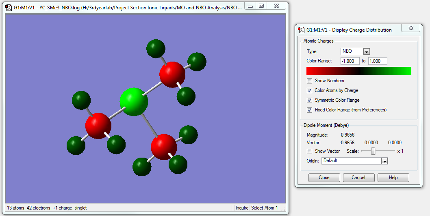Click the Display Charge Distribution title bar icon
The image size is (430, 216).
302,30
